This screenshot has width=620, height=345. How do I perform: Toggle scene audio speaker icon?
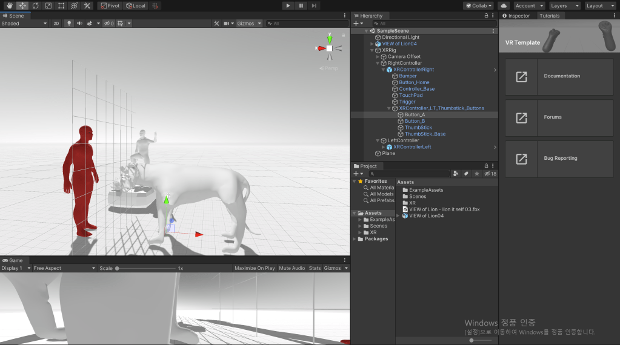(79, 24)
